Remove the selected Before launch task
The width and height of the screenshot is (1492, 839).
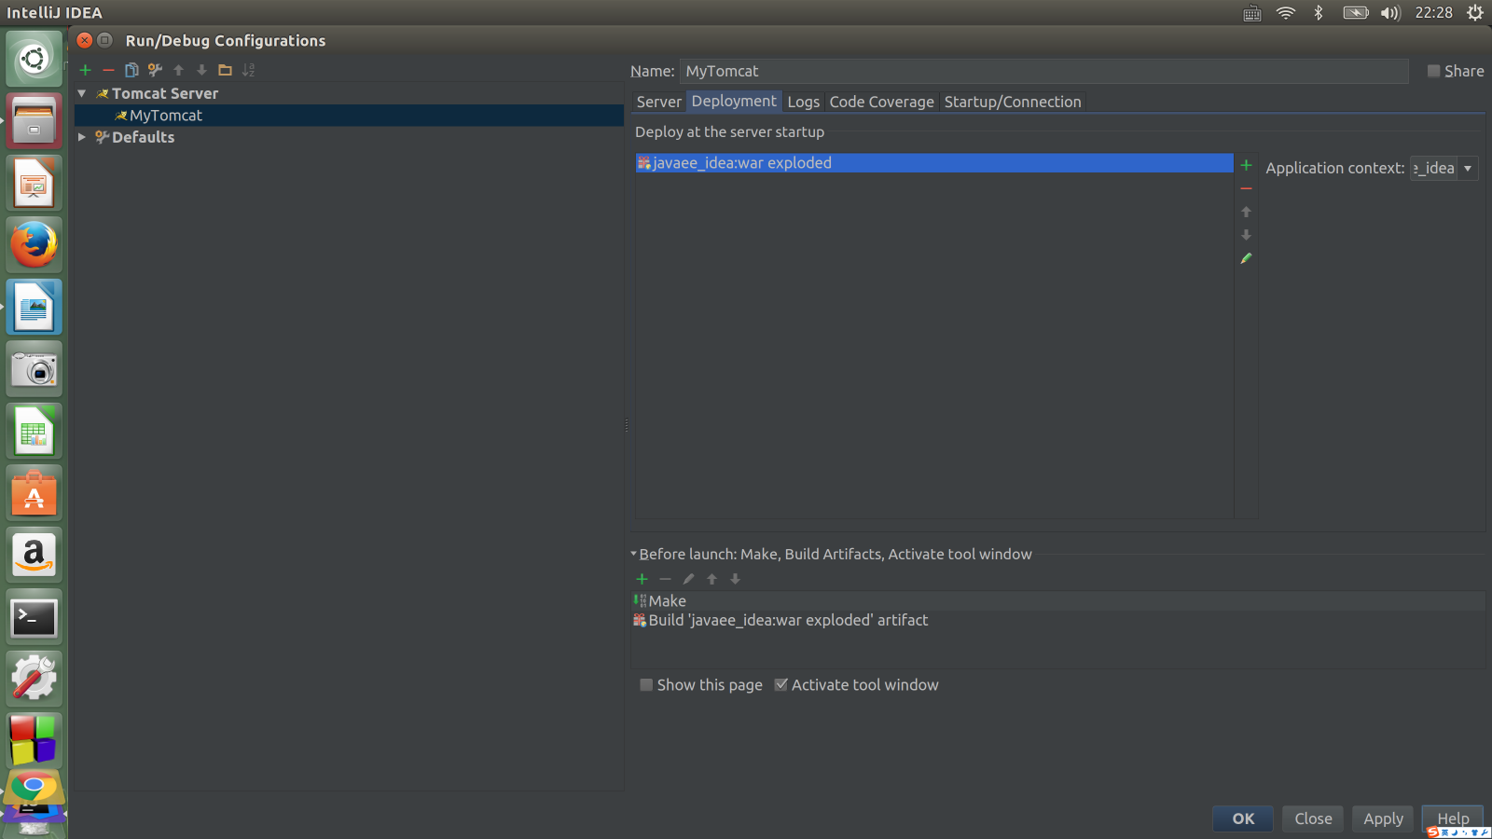tap(665, 579)
